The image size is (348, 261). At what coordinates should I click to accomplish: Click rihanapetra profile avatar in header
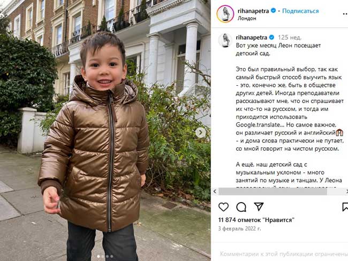point(225,14)
